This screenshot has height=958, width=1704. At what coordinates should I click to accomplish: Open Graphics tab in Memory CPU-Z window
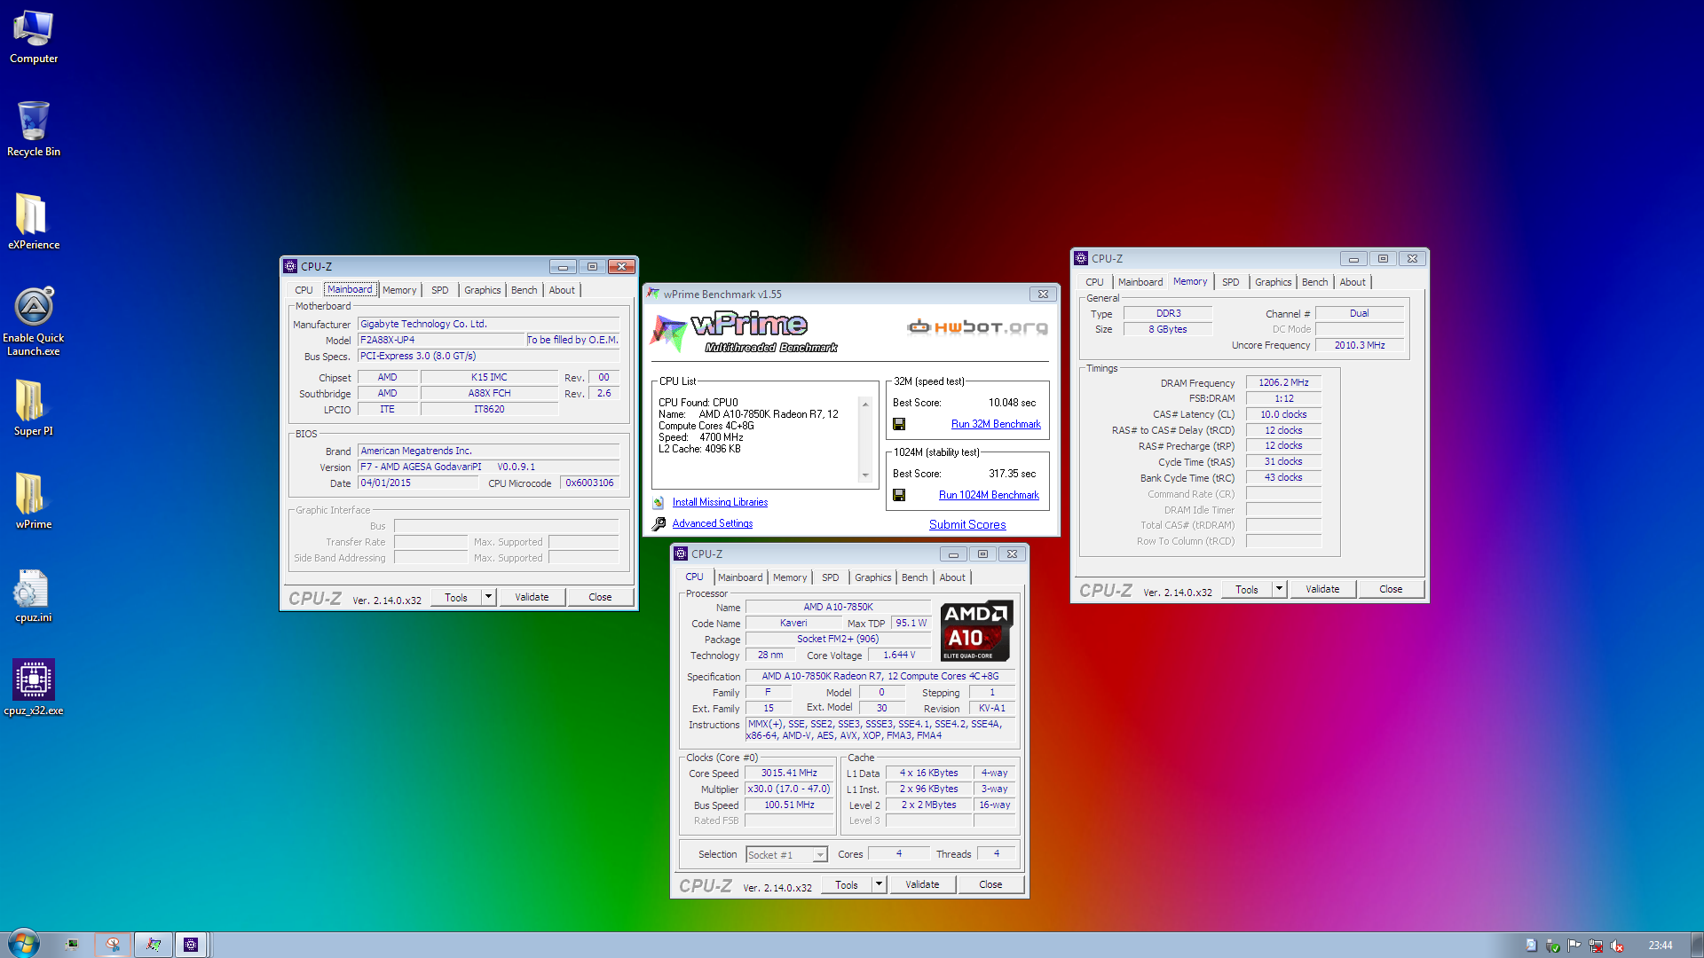point(1273,282)
